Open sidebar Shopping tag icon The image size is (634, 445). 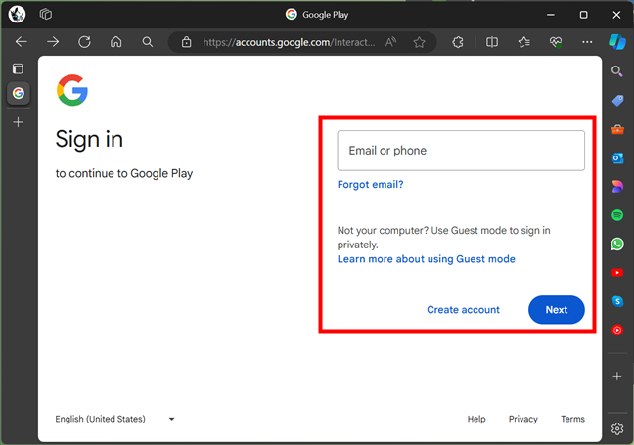click(617, 100)
